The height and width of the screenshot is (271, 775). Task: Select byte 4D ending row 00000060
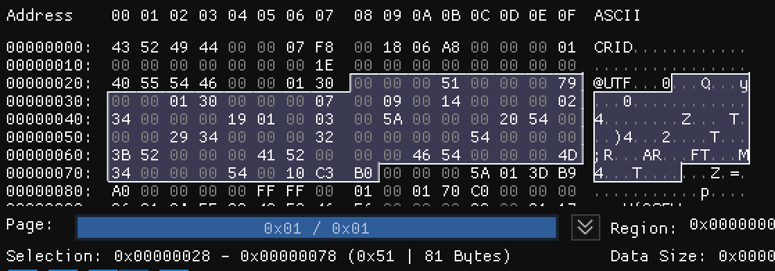[567, 156]
